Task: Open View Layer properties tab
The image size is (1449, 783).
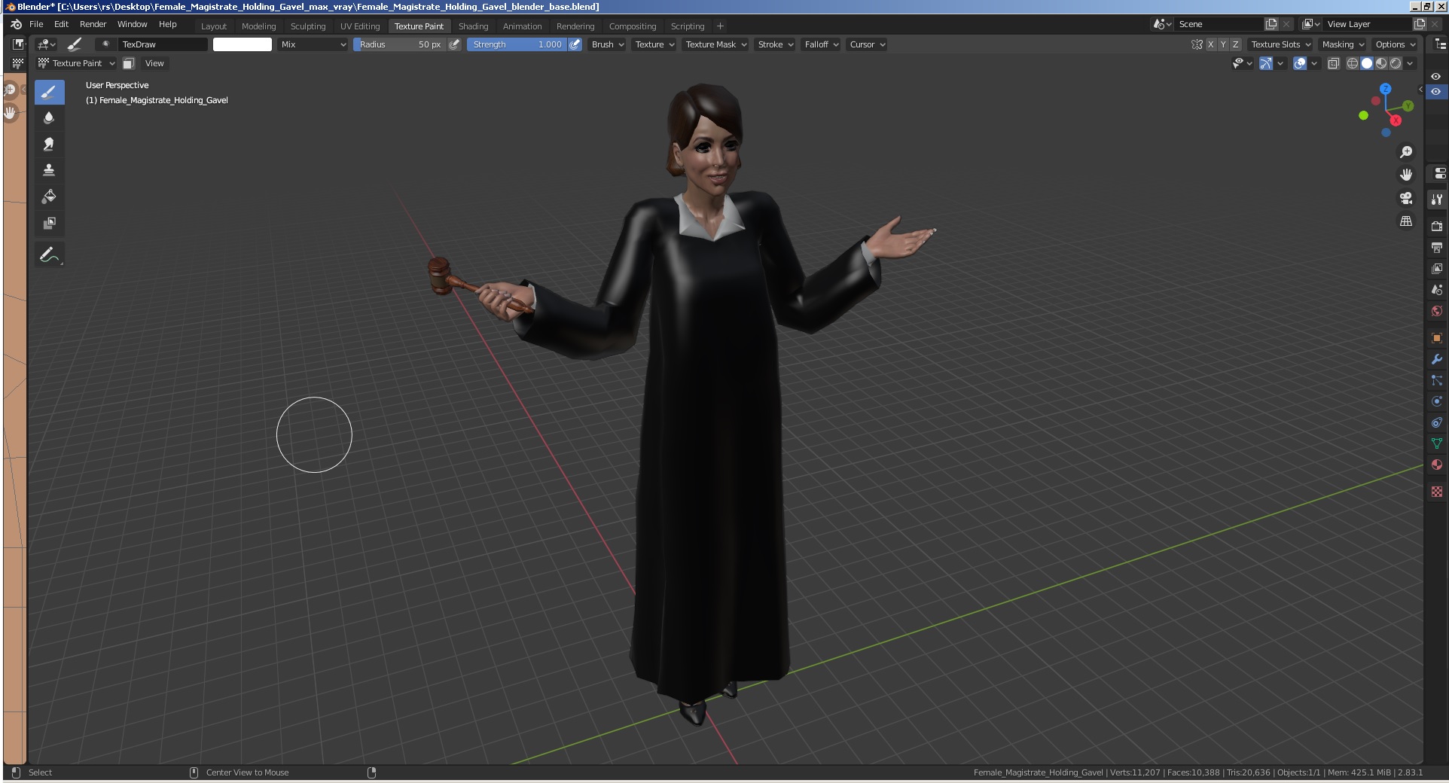Action: click(1437, 268)
